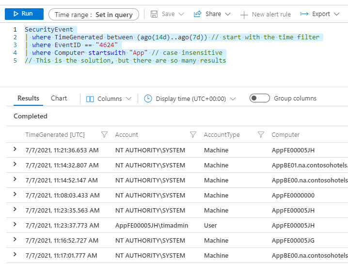Expand the 11:14:32.807 AM result row
Screen dimensions: 348x264
point(15,164)
